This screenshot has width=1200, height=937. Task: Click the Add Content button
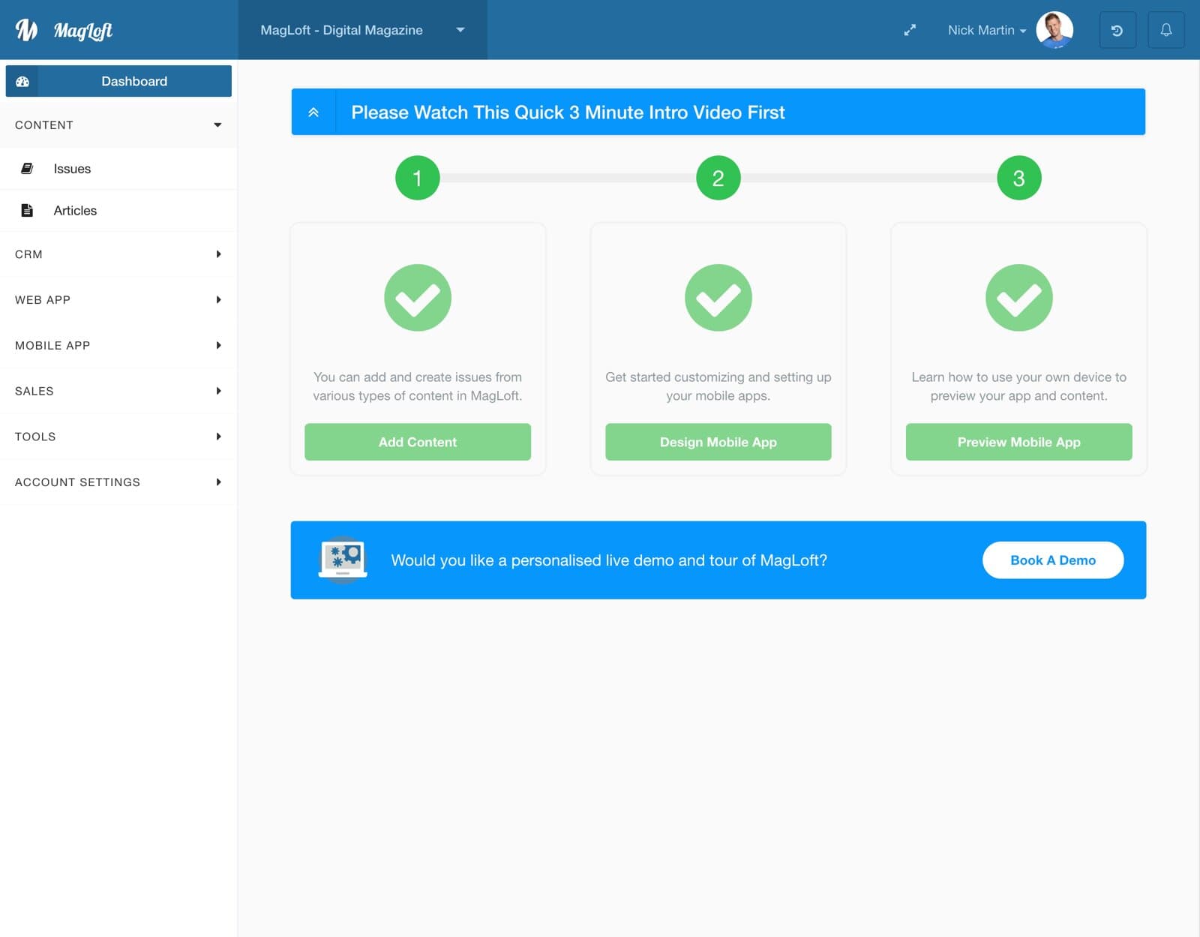pos(418,442)
